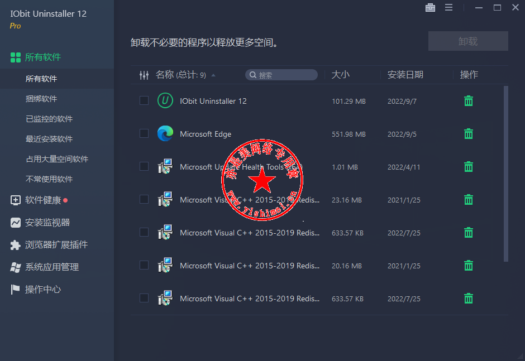Tick the checkbox for Microsoft Edge
Viewport: 525px width, 361px height.
pos(144,133)
